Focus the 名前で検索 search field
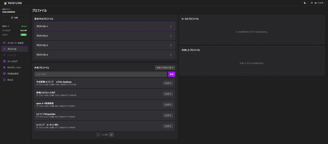The image size is (328, 144). click(101, 74)
